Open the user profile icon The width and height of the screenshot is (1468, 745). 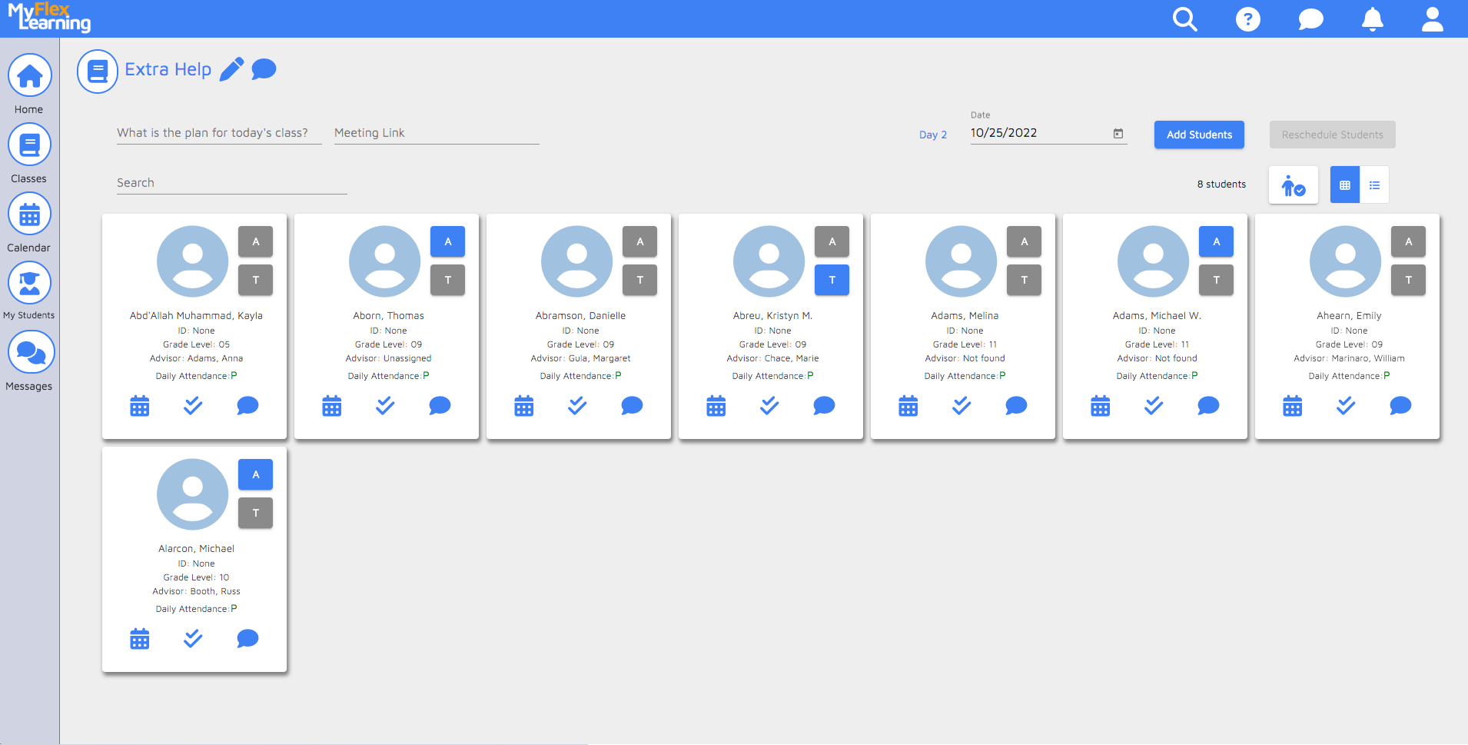pos(1432,19)
